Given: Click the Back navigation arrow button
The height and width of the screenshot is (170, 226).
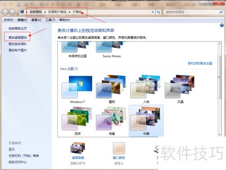Looking at the screenshot, I should point(5,12).
